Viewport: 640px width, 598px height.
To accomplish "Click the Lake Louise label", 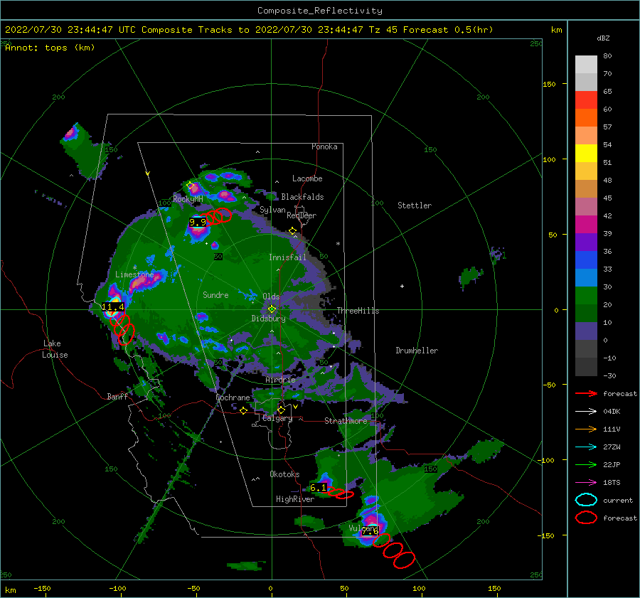I will click(x=55, y=349).
